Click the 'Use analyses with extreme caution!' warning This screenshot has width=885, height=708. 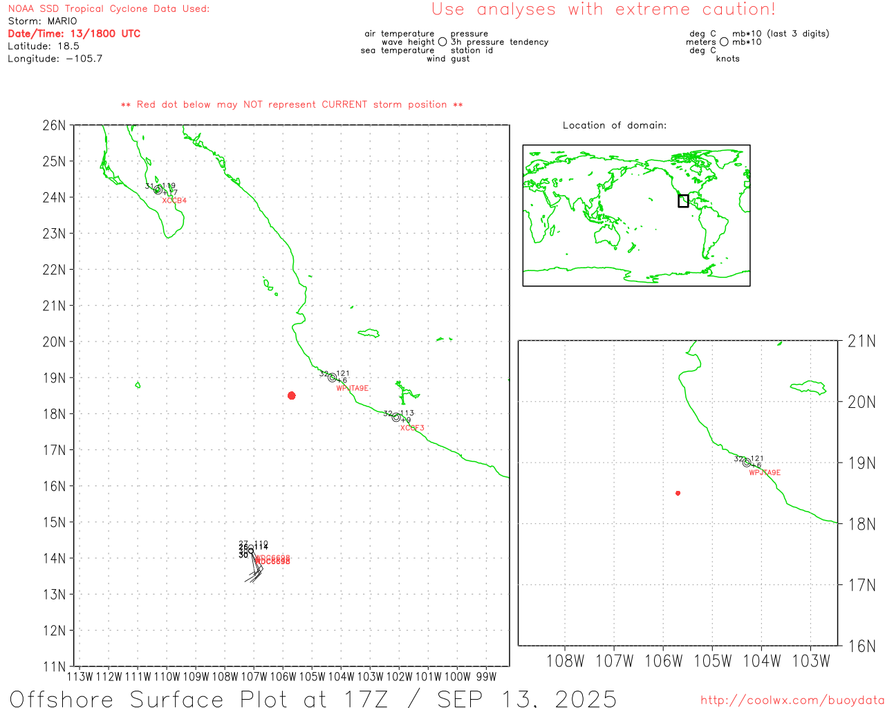pyautogui.click(x=604, y=10)
